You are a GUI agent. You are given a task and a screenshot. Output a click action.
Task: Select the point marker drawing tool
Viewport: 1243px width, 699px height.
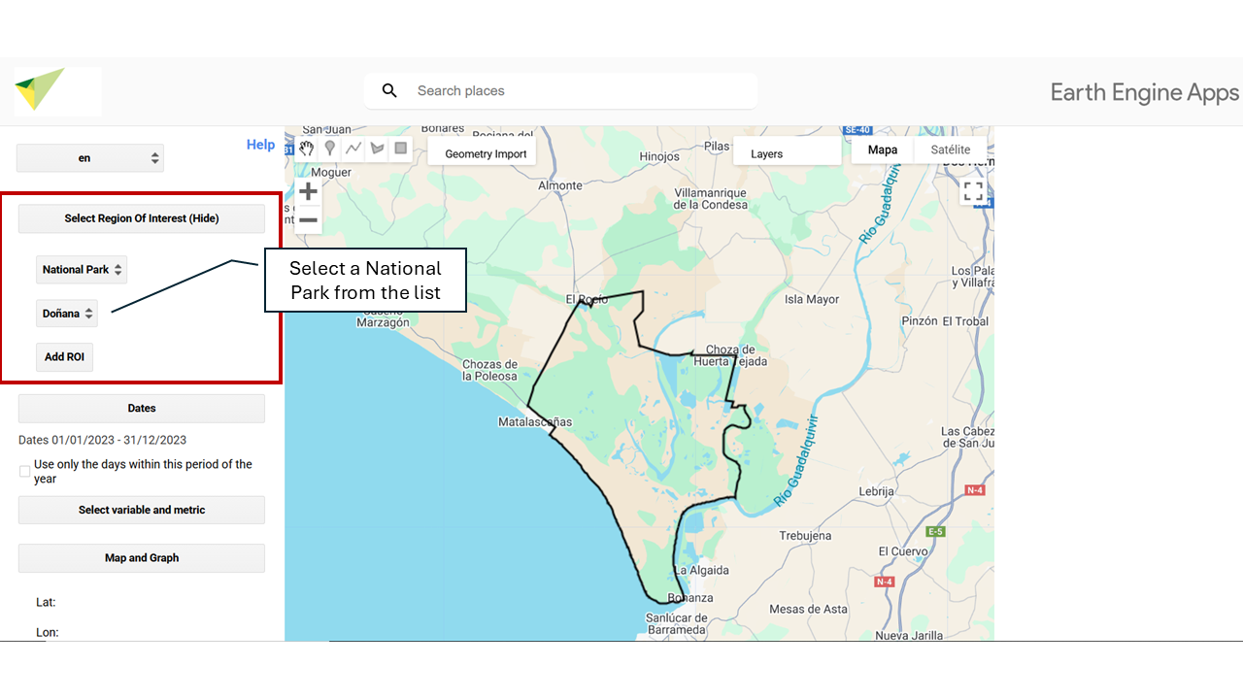click(x=330, y=149)
